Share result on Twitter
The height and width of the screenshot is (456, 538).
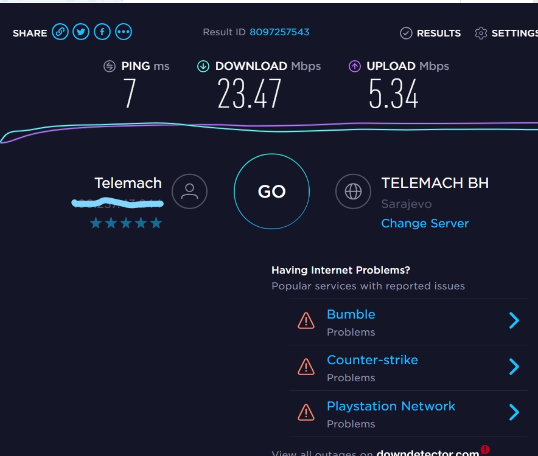[x=81, y=32]
